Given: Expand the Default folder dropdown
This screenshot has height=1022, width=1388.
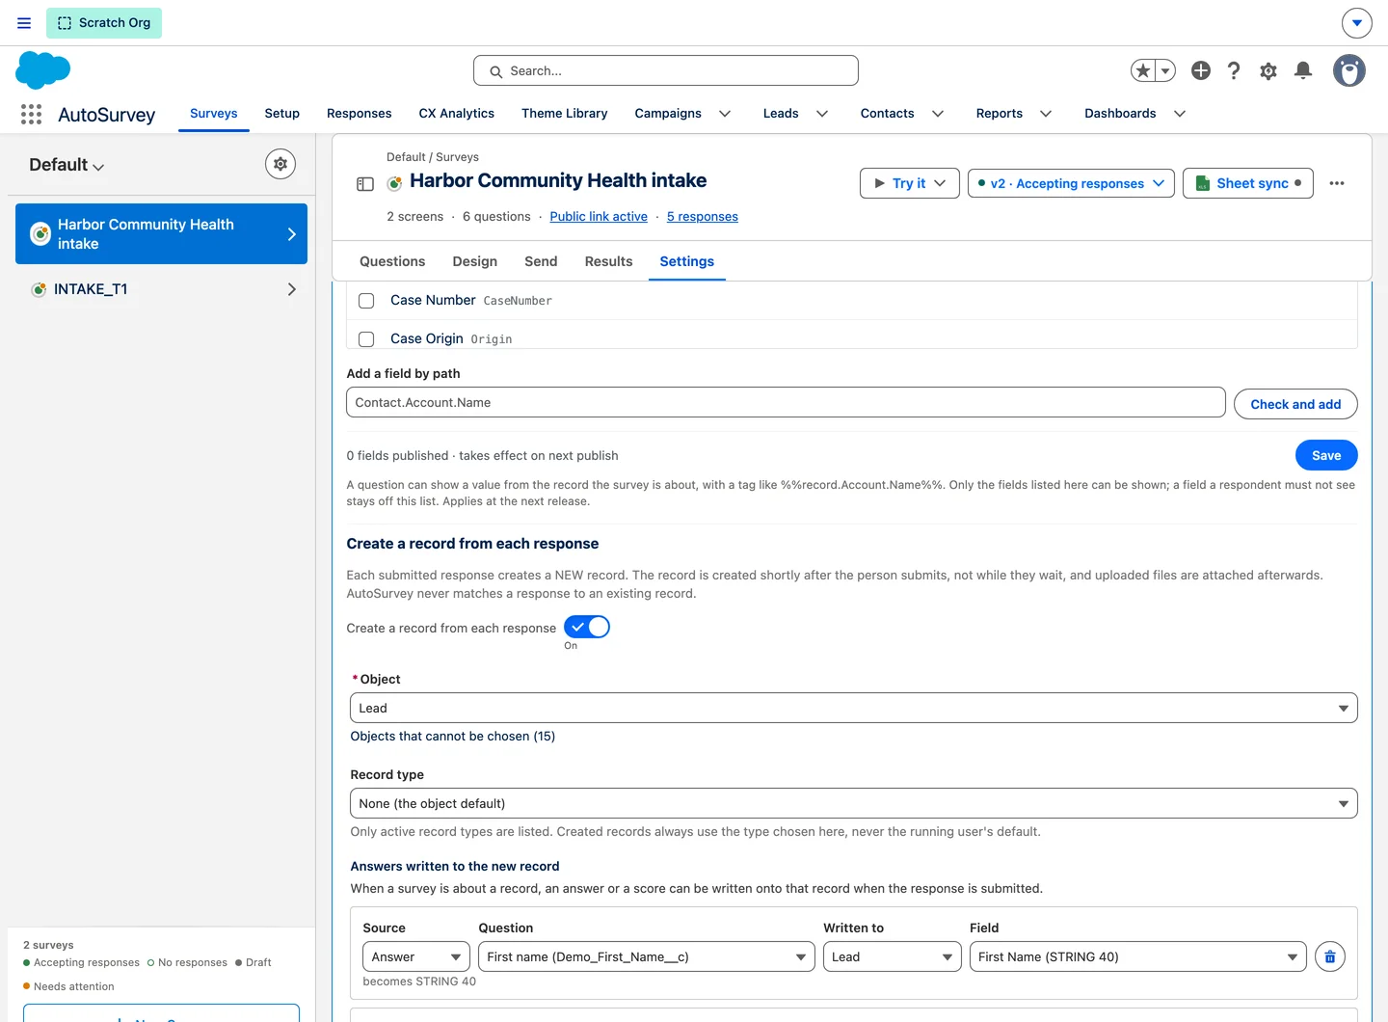Looking at the screenshot, I should [67, 165].
